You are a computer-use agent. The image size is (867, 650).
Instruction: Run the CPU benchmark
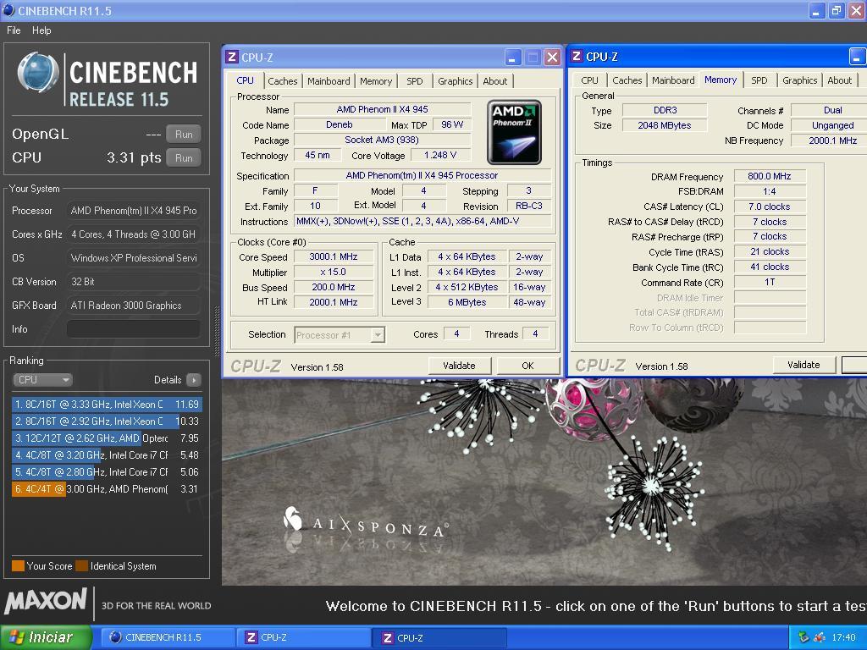tap(184, 158)
